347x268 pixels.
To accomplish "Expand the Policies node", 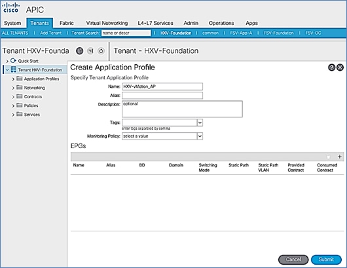I will (13, 106).
